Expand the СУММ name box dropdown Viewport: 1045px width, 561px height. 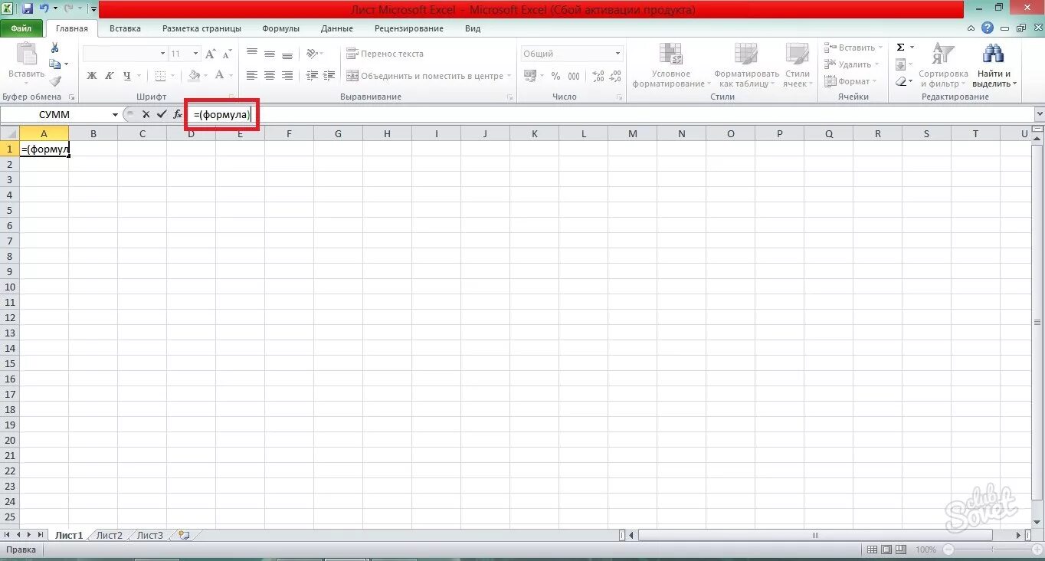pyautogui.click(x=116, y=114)
